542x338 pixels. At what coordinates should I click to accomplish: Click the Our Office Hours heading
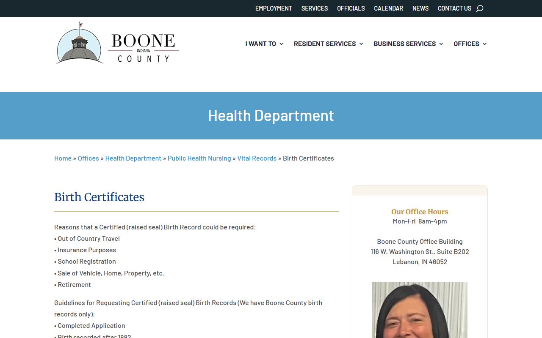coord(420,212)
